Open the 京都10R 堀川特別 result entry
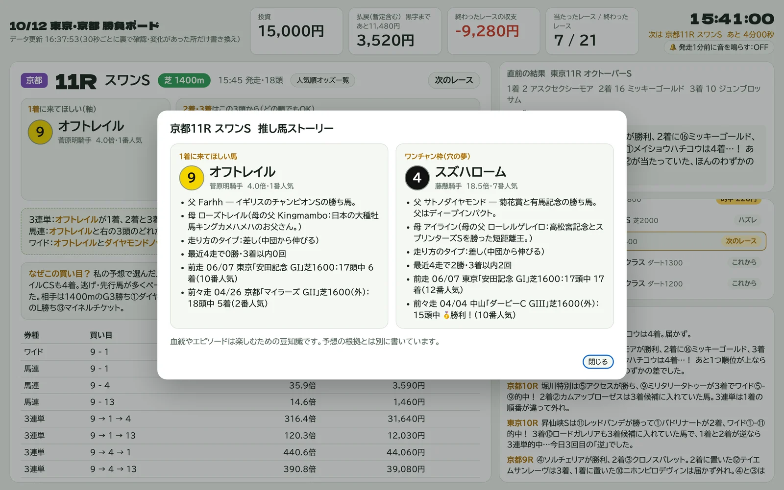784x490 pixels. click(636, 397)
